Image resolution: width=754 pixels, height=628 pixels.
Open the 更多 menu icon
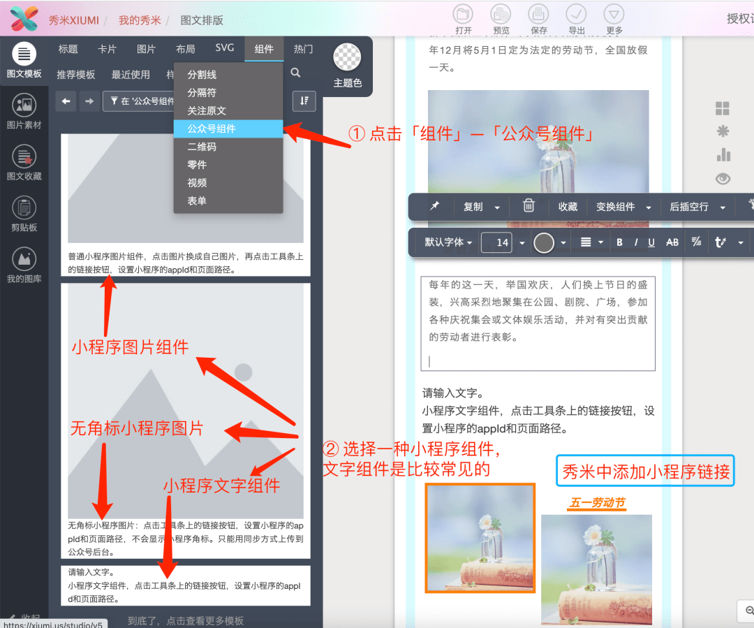614,14
